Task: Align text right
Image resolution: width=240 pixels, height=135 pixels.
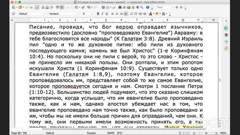Action: [x=121, y=14]
